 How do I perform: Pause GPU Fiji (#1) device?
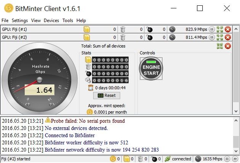coord(212,29)
